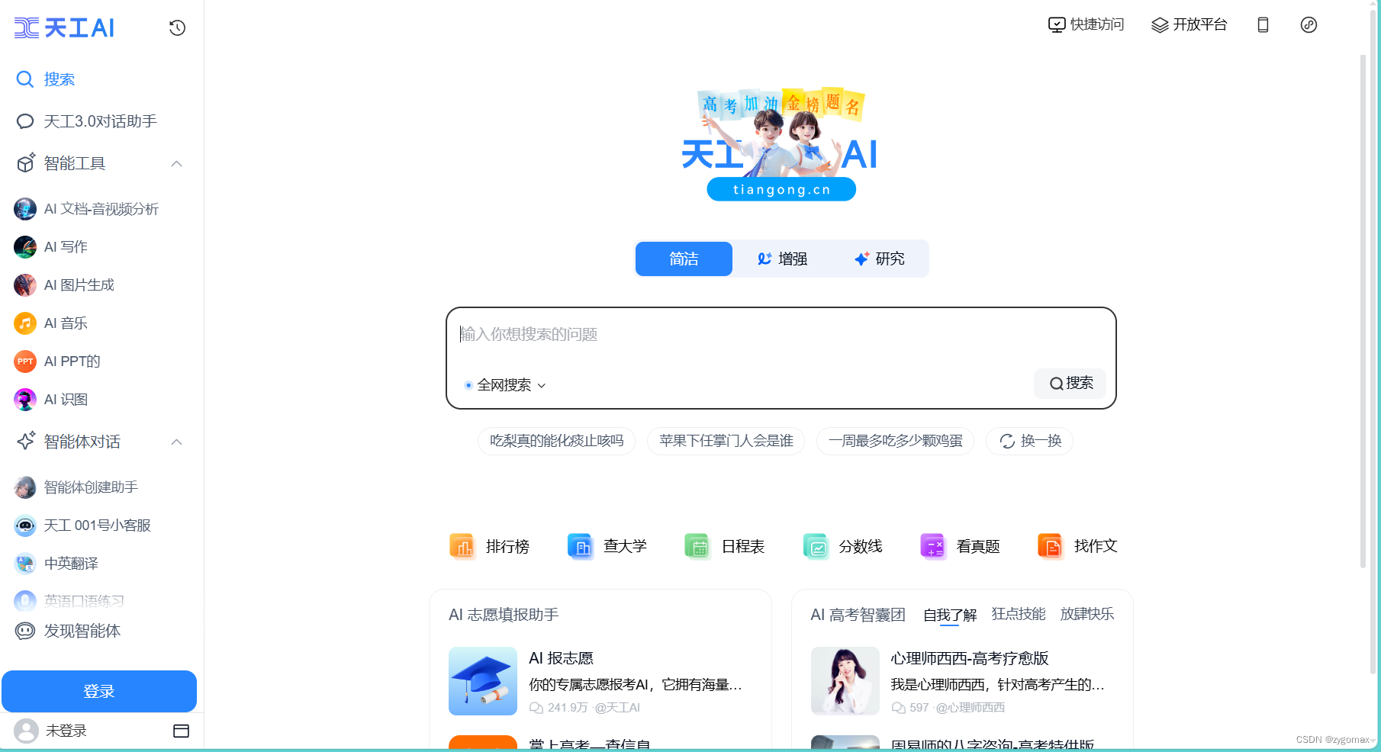Collapse the 智能体对话 section

point(176,442)
